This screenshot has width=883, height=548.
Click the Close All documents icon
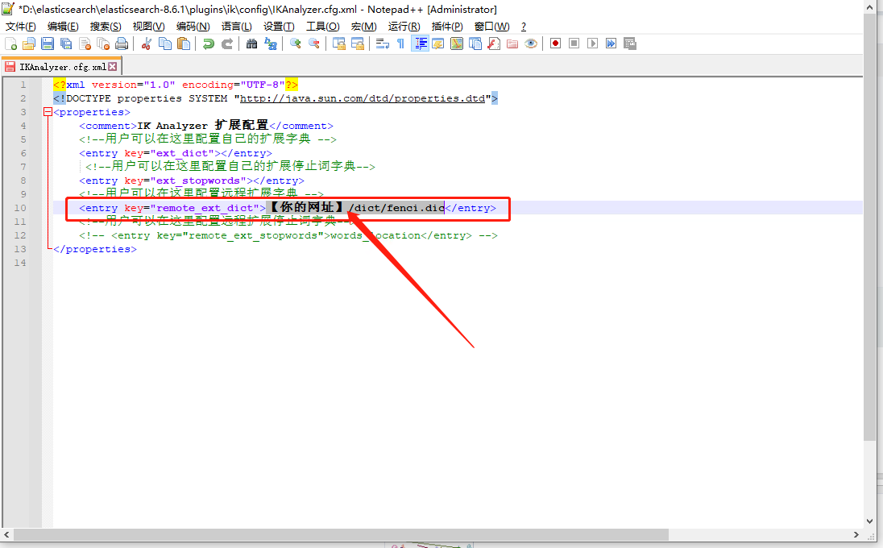point(103,44)
